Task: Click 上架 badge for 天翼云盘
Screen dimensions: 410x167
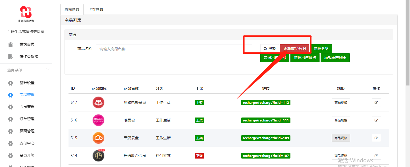Action: (199, 138)
